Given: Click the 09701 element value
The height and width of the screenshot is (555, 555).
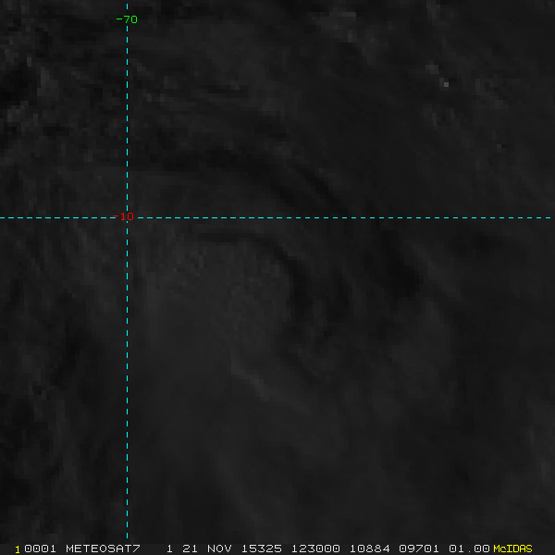Looking at the screenshot, I should tap(419, 549).
